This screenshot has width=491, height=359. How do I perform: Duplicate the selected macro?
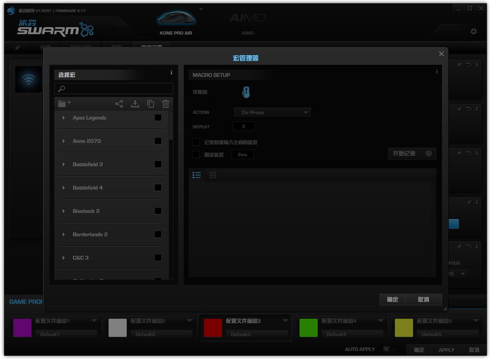tap(150, 104)
